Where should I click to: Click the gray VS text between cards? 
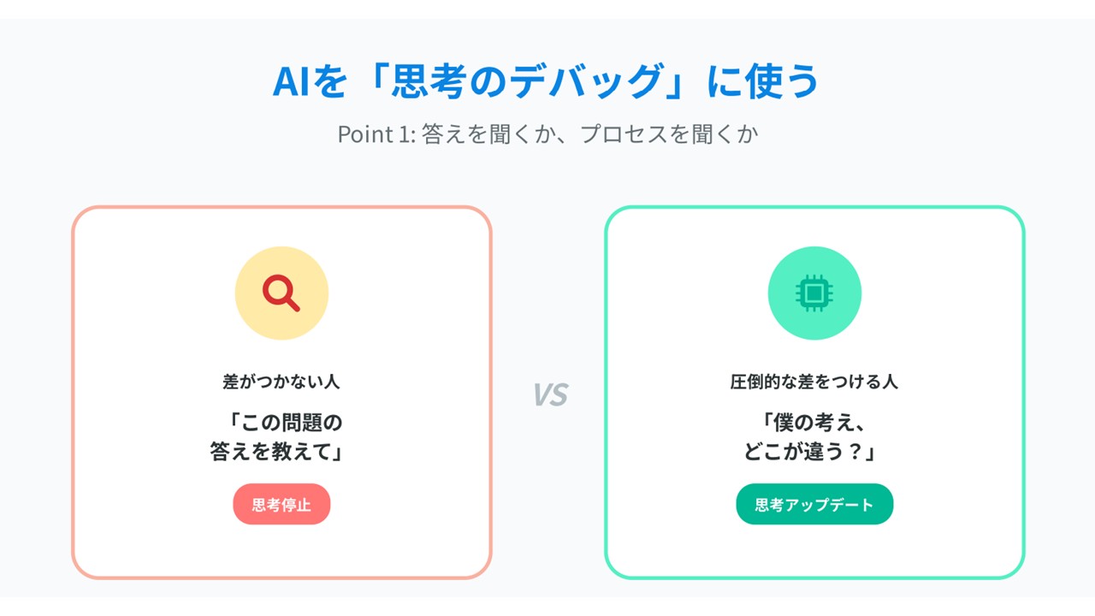[550, 394]
